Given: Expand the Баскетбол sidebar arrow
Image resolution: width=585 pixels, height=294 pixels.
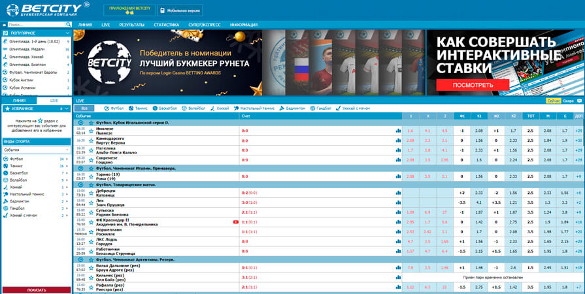Looking at the screenshot, I should click(67, 173).
